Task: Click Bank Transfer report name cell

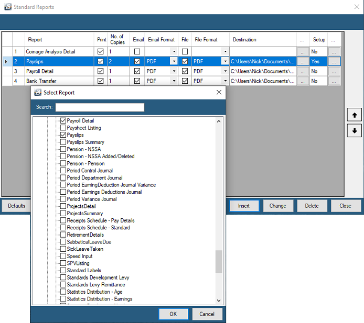Action: click(x=59, y=81)
